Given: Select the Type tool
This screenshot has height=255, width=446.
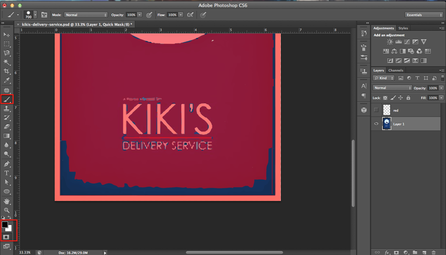Looking at the screenshot, I should [x=7, y=173].
